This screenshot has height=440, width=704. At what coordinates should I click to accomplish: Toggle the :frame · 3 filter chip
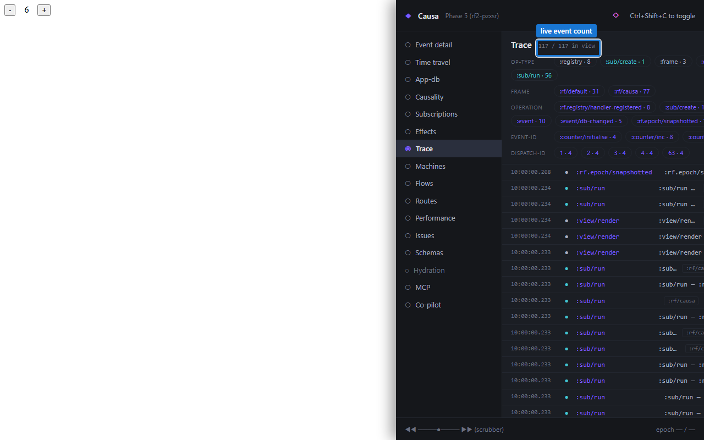point(673,62)
